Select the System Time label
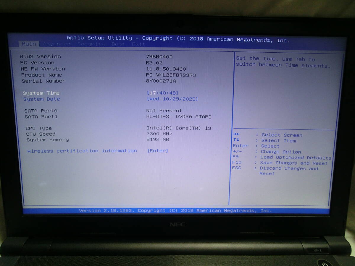355x266 pixels. point(41,93)
